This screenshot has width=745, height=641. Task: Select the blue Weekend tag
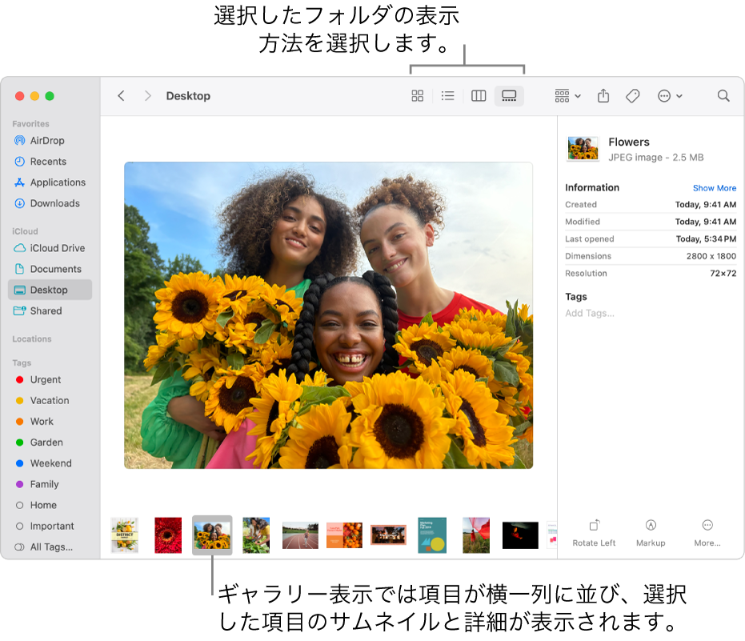50,463
